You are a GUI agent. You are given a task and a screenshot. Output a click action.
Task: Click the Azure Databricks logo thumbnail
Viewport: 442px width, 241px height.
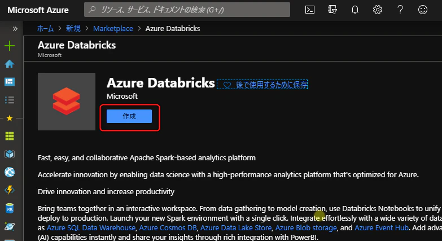coord(67,102)
